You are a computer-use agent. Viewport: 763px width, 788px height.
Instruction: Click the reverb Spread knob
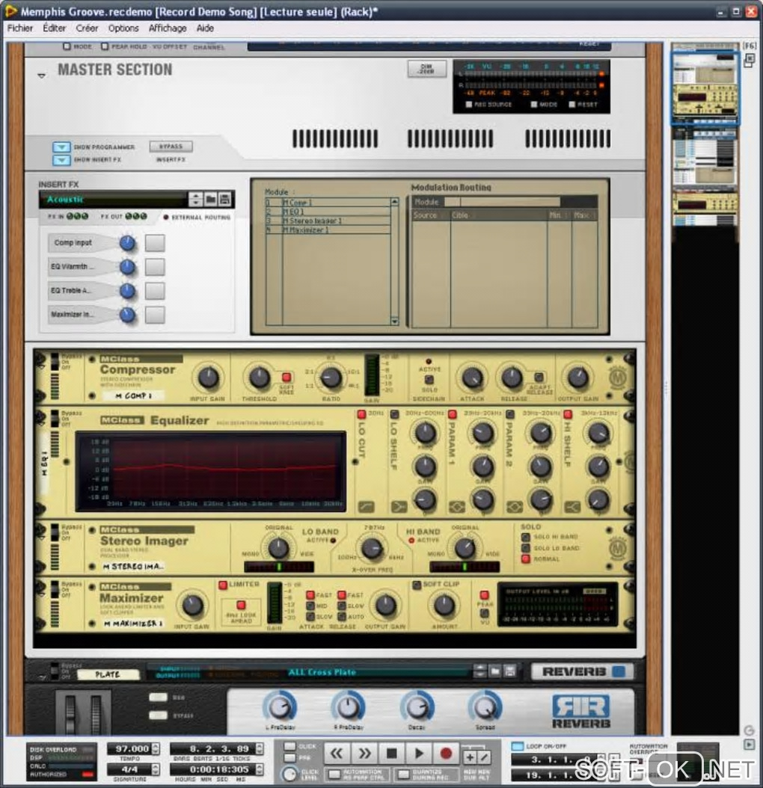coord(485,707)
